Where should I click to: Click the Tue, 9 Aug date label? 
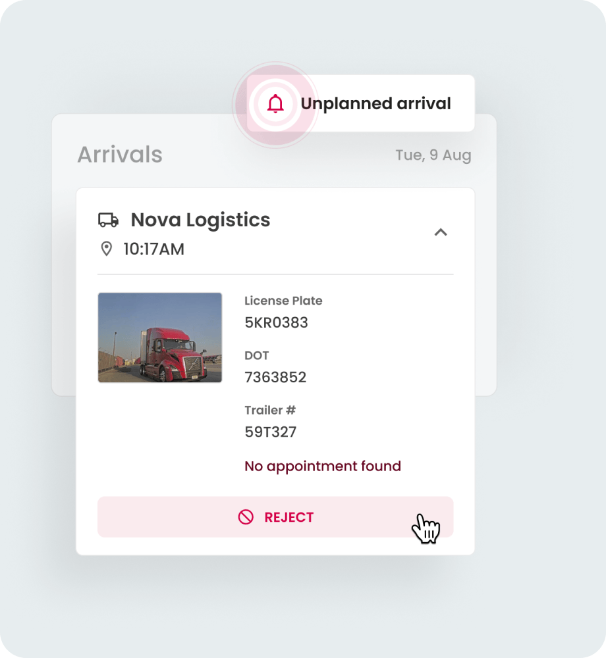click(433, 155)
